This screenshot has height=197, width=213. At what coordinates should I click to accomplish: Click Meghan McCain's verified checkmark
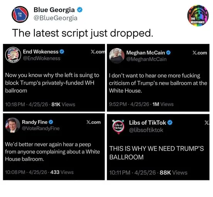click(x=169, y=53)
